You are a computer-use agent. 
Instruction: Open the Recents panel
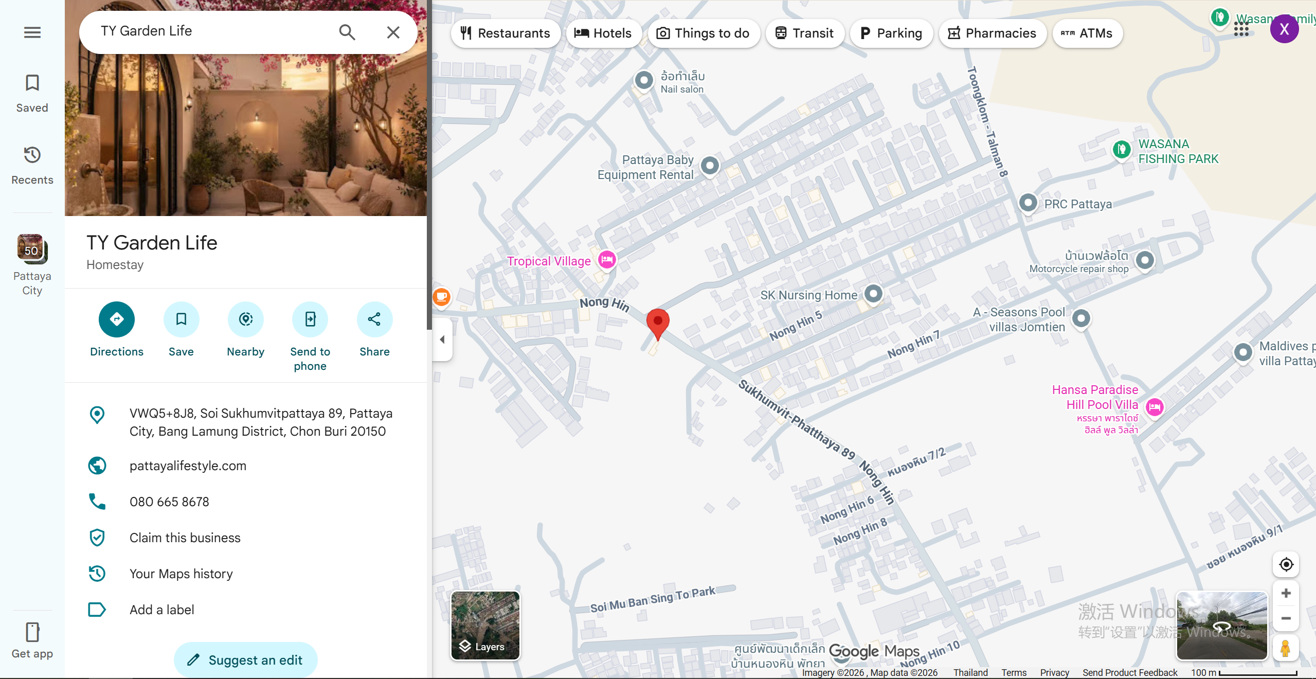[x=32, y=165]
